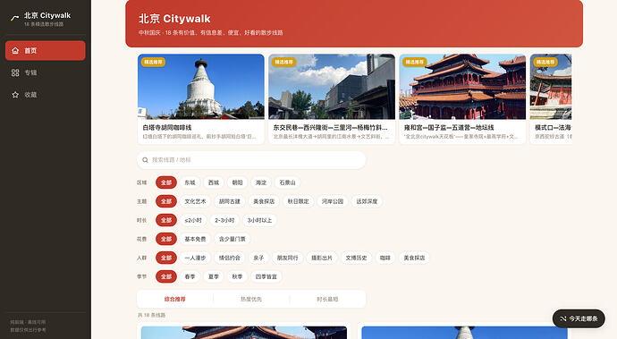Filter audience by 摄影出片
This screenshot has height=339, width=617.
(x=322, y=258)
